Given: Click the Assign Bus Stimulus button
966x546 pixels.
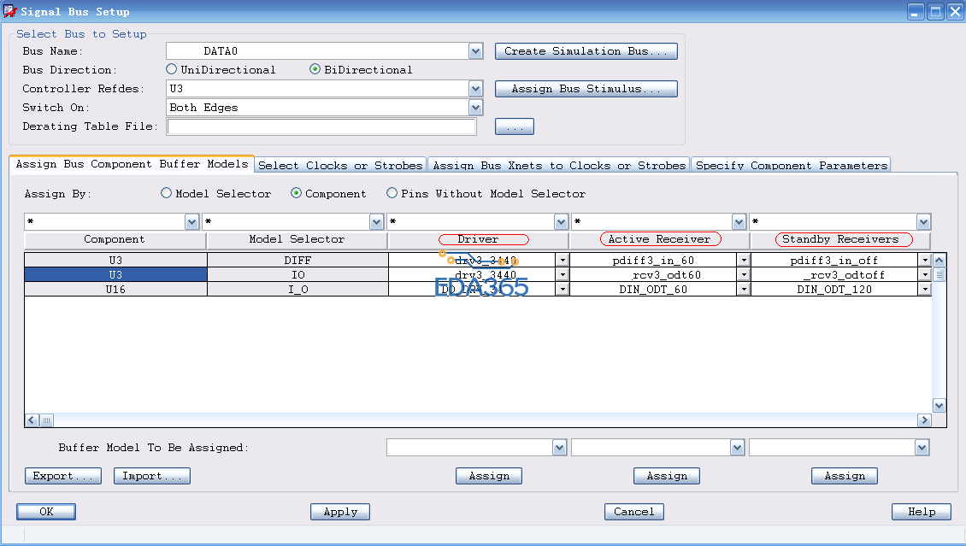Looking at the screenshot, I should coord(586,89).
